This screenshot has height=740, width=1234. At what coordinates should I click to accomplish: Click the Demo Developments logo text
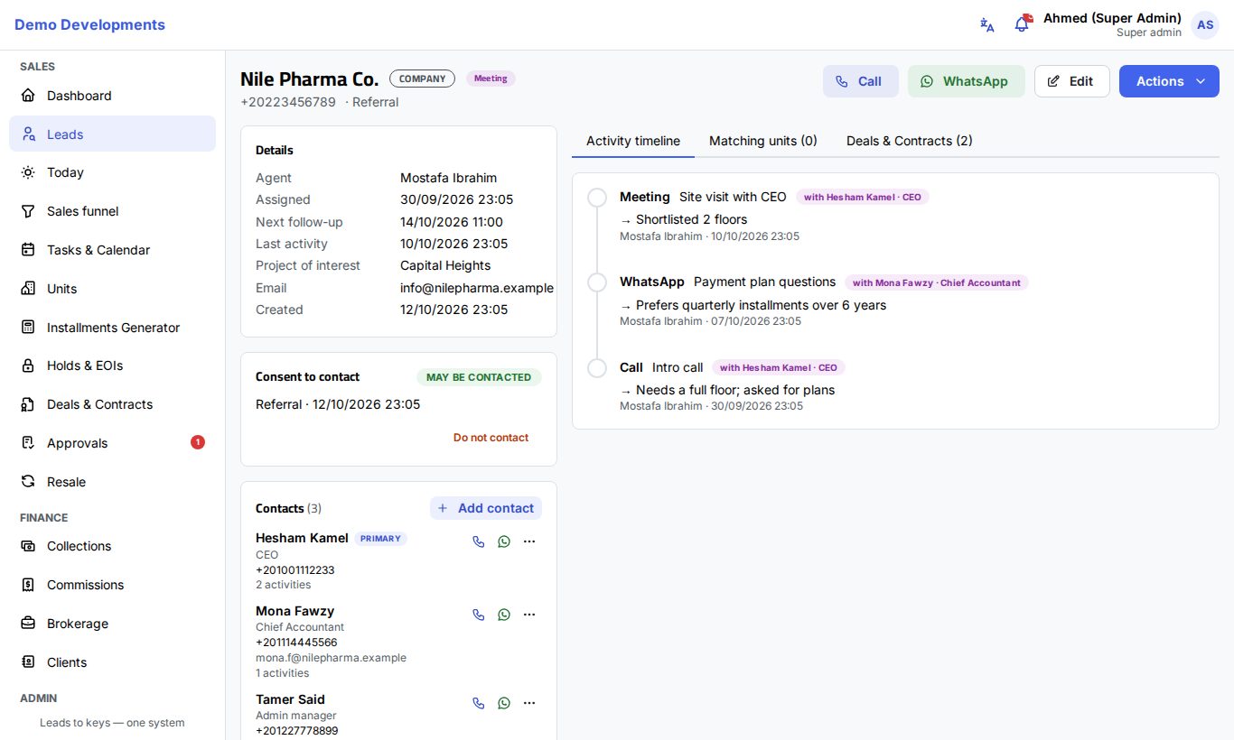pyautogui.click(x=89, y=25)
